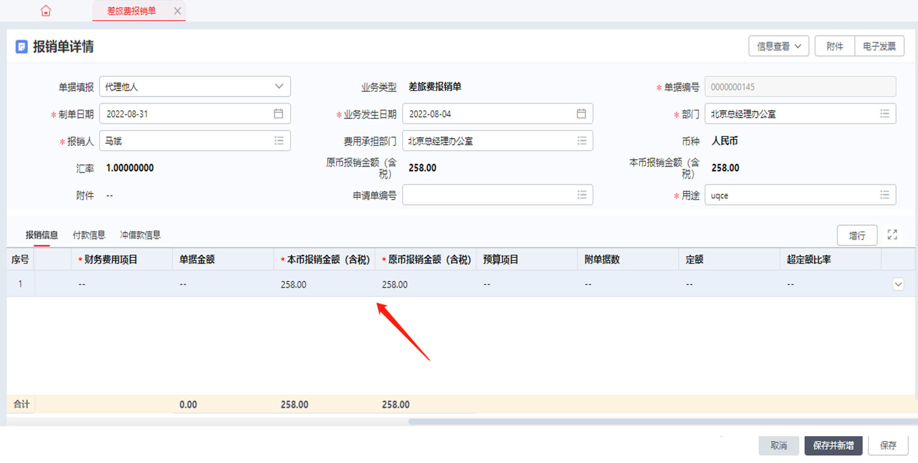Click the 预算项目 column header
The width and height of the screenshot is (918, 463).
[x=527, y=260]
